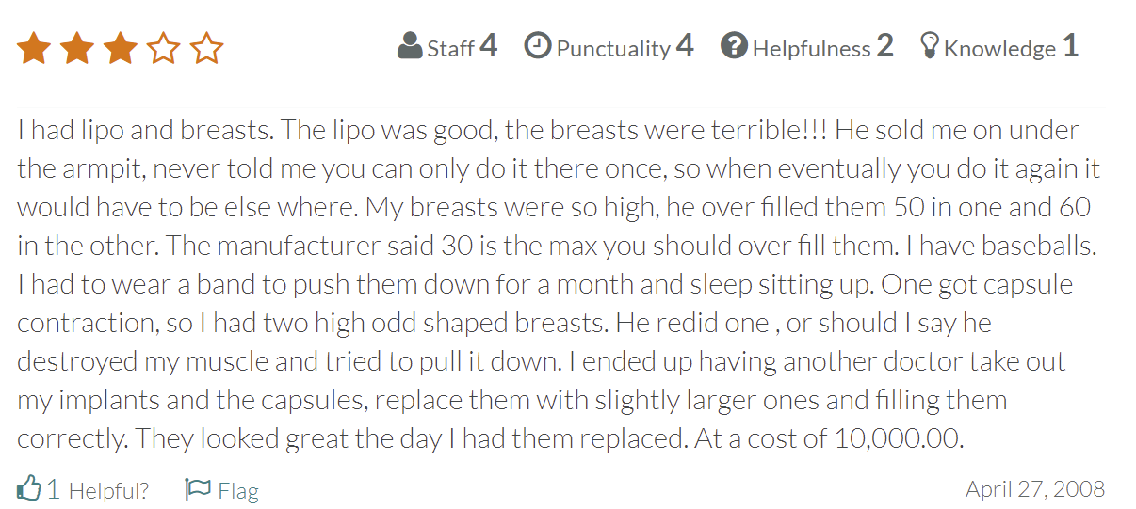
Task: Click the Knowledge rating label
Action: [x=999, y=49]
